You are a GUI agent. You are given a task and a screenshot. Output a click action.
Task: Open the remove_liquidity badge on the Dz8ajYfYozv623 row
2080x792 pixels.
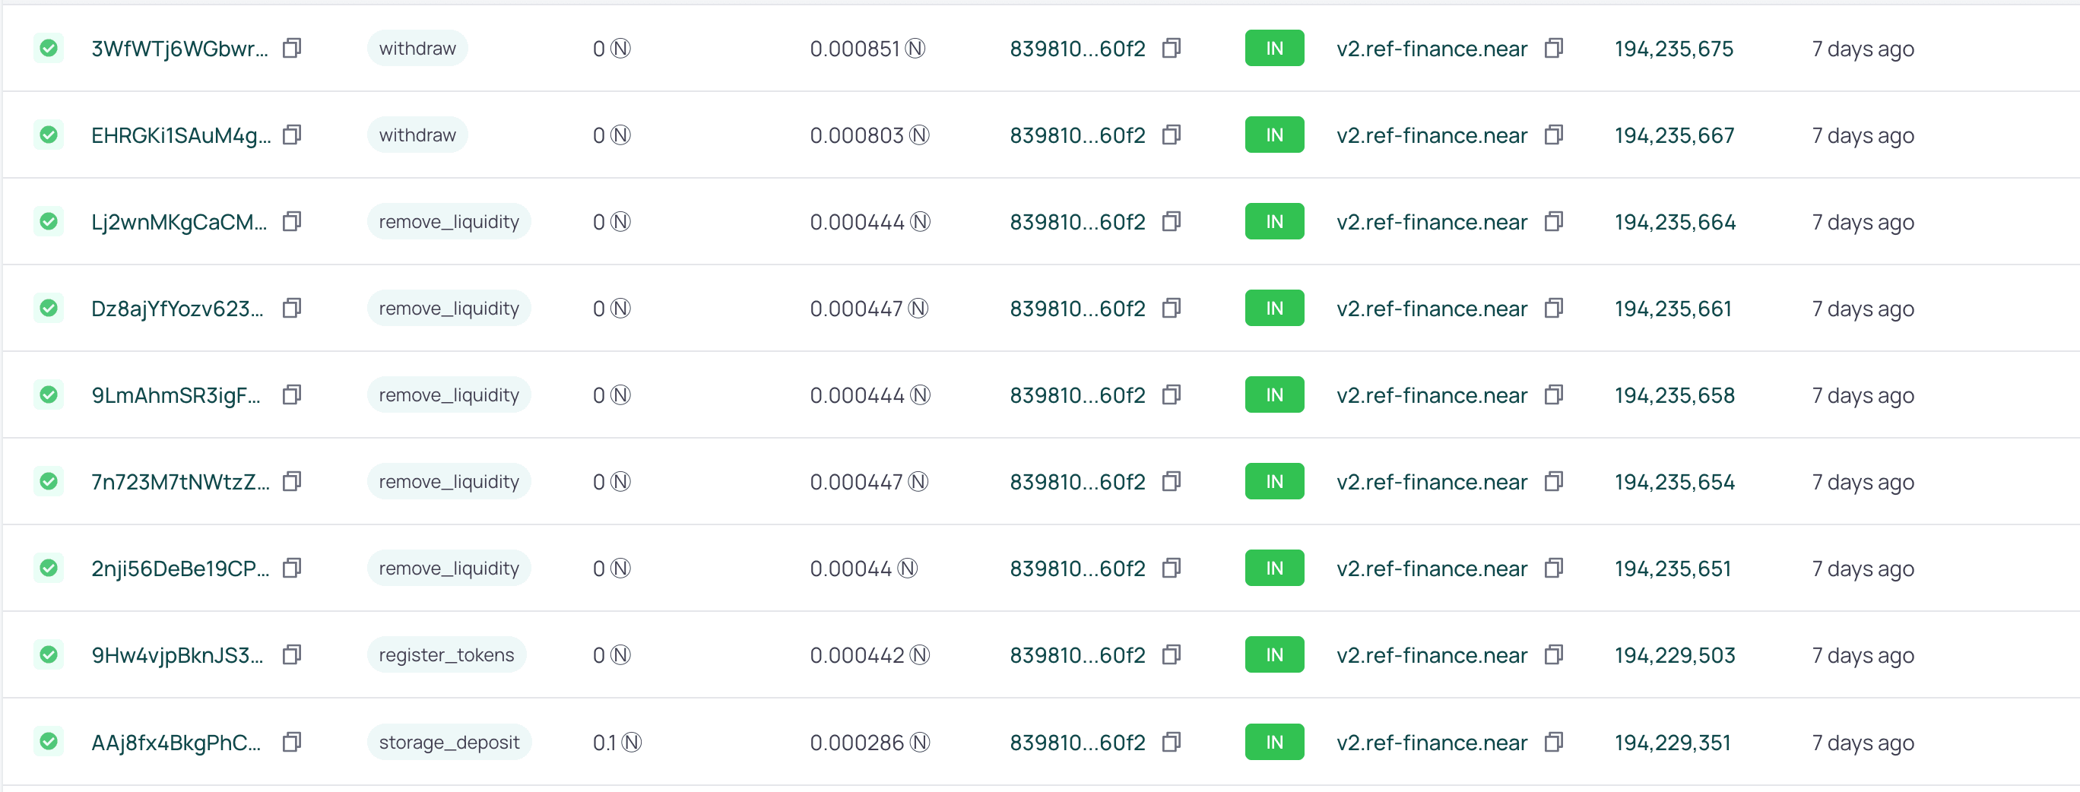click(x=449, y=308)
